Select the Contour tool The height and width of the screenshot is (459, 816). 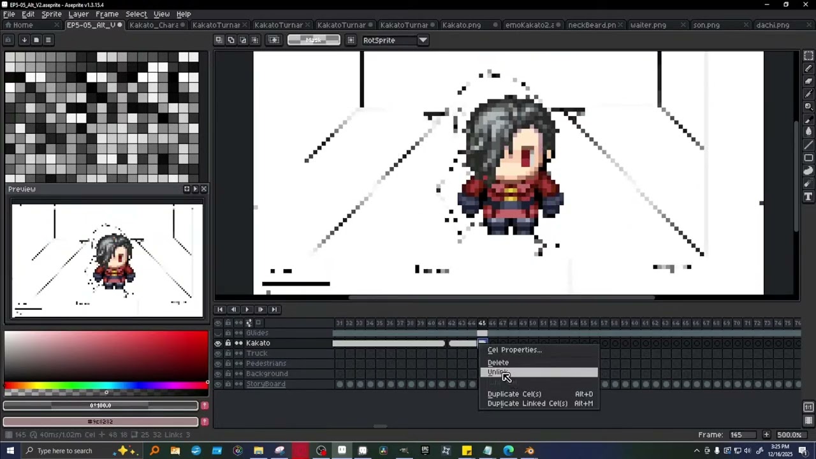pos(808,171)
